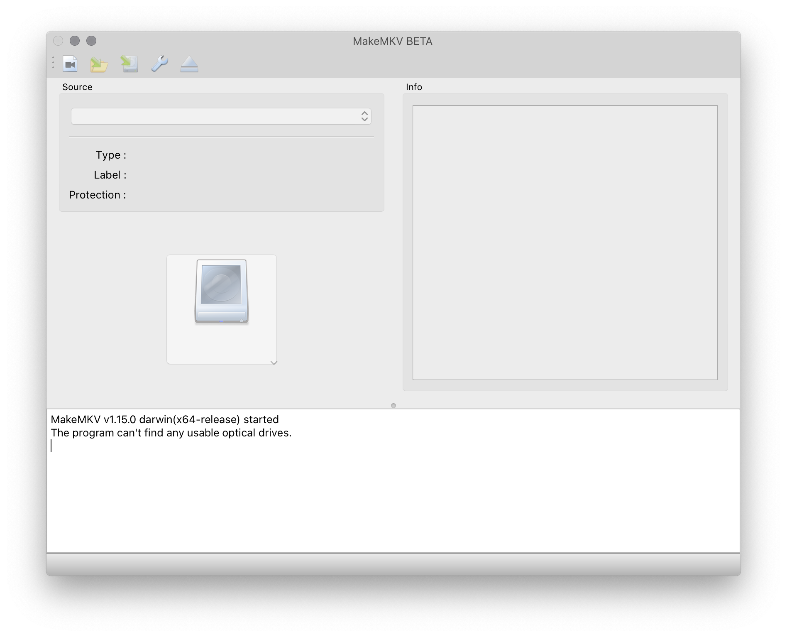This screenshot has height=637, width=787.
Task: Click the Protection : label
Action: [98, 195]
